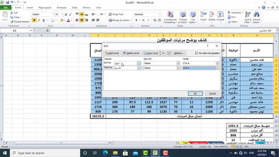The width and height of the screenshot is (279, 157).
Task: Switch to the Formulas tab
Action: tap(61, 7)
